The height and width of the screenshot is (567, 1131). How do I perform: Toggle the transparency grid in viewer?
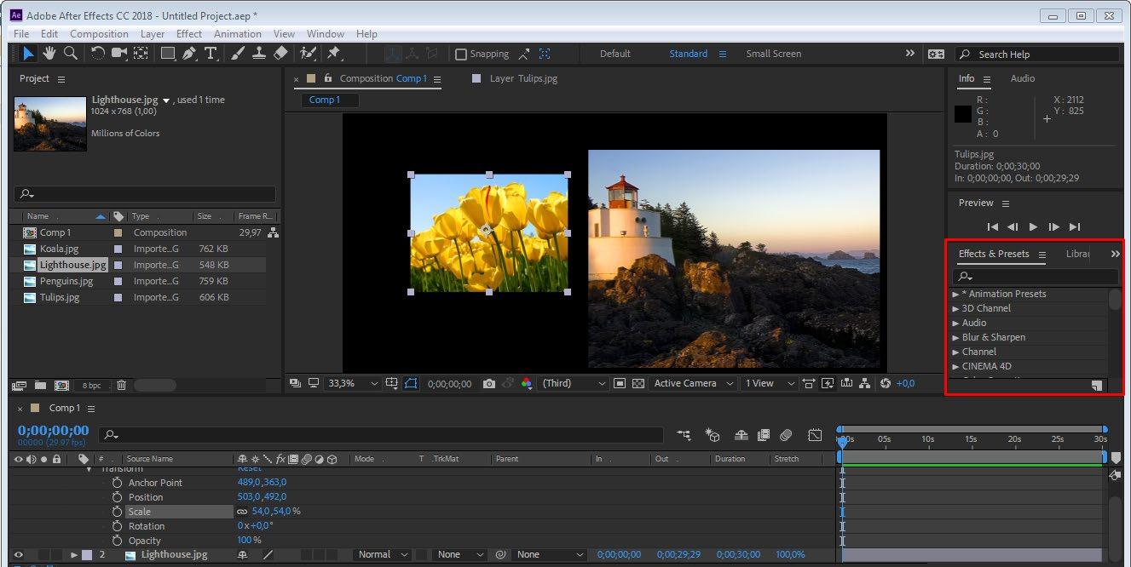(638, 384)
